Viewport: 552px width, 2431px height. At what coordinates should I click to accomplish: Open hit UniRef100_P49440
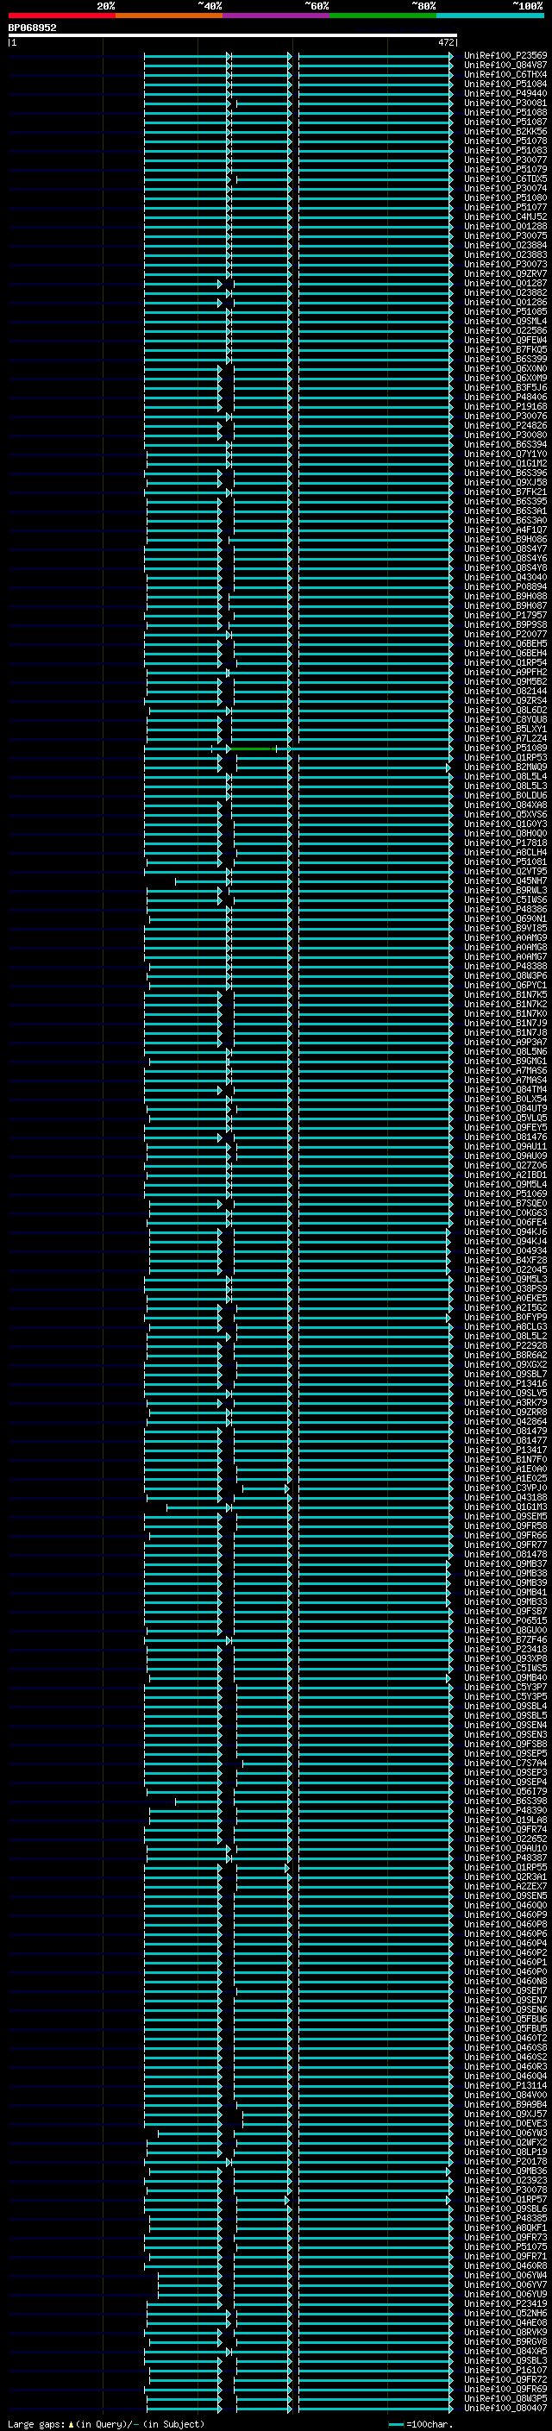coord(505,93)
